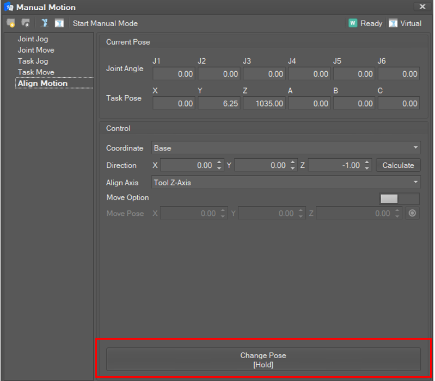The height and width of the screenshot is (381, 435).
Task: Expand the Align Axis dropdown
Action: coord(285,183)
